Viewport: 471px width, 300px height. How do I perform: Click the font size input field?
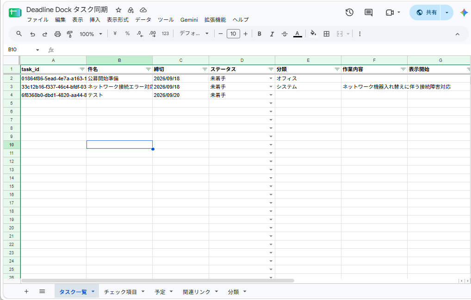tap(233, 34)
